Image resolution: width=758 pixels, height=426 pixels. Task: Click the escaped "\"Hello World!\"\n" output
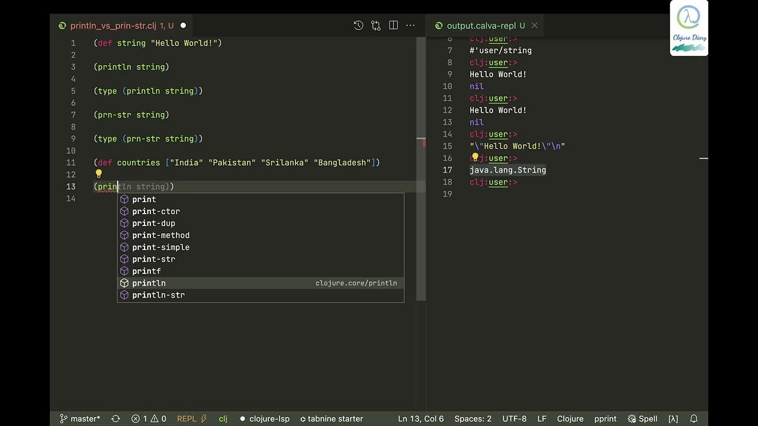pyautogui.click(x=518, y=146)
